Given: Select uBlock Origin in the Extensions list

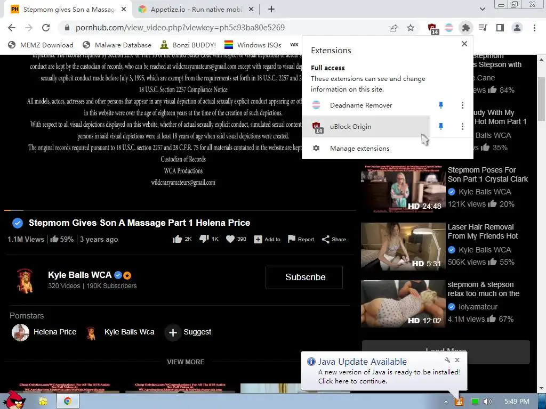Looking at the screenshot, I should 366,126.
